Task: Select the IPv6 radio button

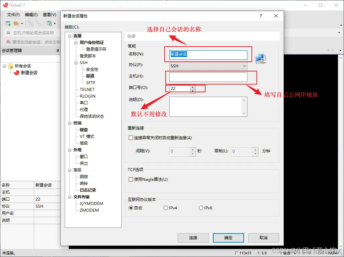Action: pos(200,208)
